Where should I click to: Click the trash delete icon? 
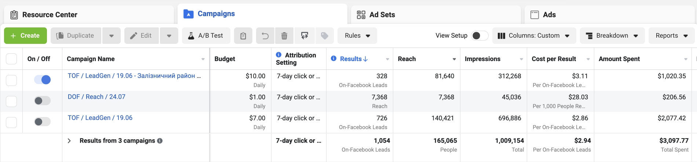click(x=284, y=36)
